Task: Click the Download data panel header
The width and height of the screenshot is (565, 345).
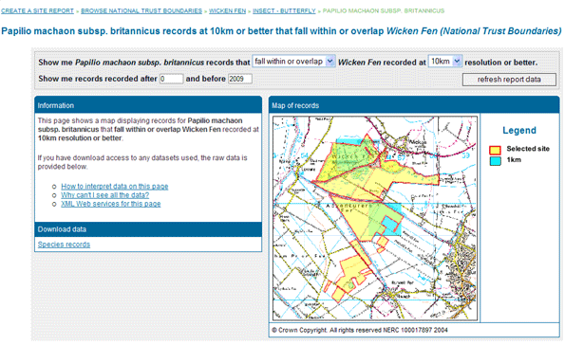Action: tap(148, 229)
